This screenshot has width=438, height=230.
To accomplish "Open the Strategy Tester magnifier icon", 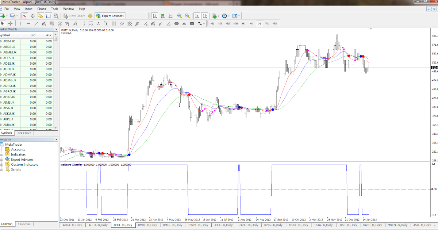I will 56,16.
